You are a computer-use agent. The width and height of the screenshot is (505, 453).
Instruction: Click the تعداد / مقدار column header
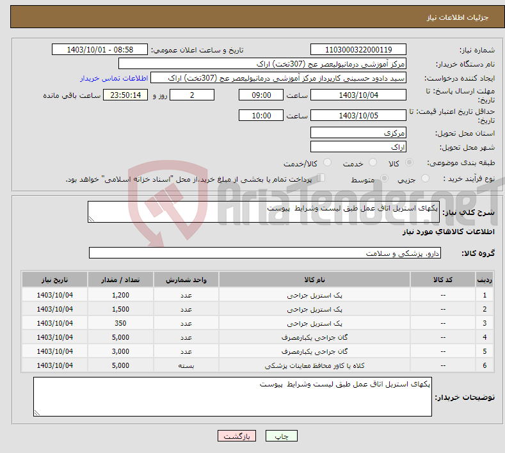(120, 280)
